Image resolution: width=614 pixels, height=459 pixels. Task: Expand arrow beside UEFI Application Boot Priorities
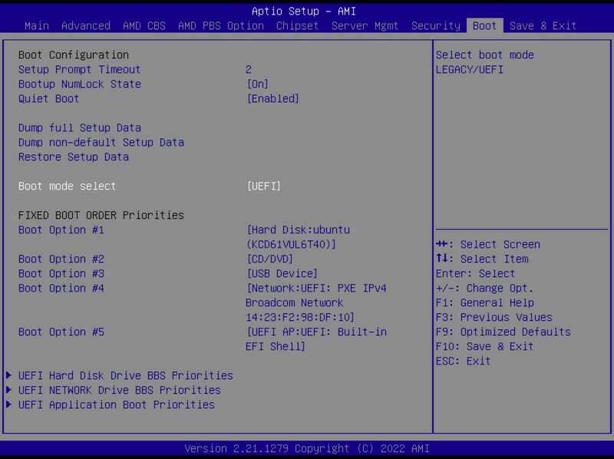[8, 405]
